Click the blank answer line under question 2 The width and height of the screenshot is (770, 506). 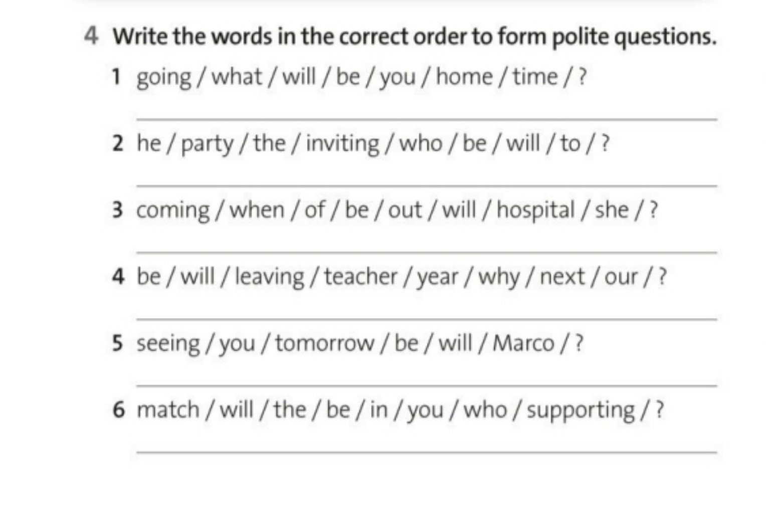point(426,185)
